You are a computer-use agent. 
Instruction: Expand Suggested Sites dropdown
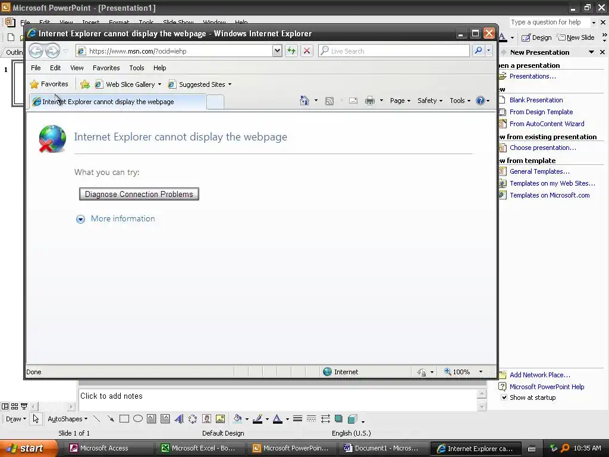[230, 84]
